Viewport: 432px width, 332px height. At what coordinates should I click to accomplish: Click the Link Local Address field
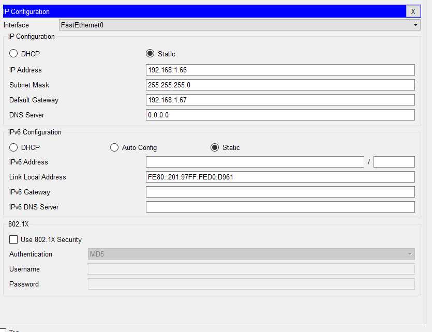pyautogui.click(x=280, y=177)
